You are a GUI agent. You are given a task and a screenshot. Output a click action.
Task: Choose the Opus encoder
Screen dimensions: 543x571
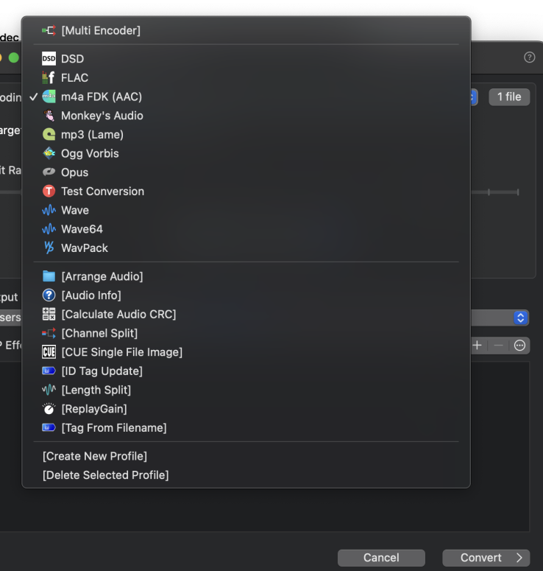(x=246, y=172)
